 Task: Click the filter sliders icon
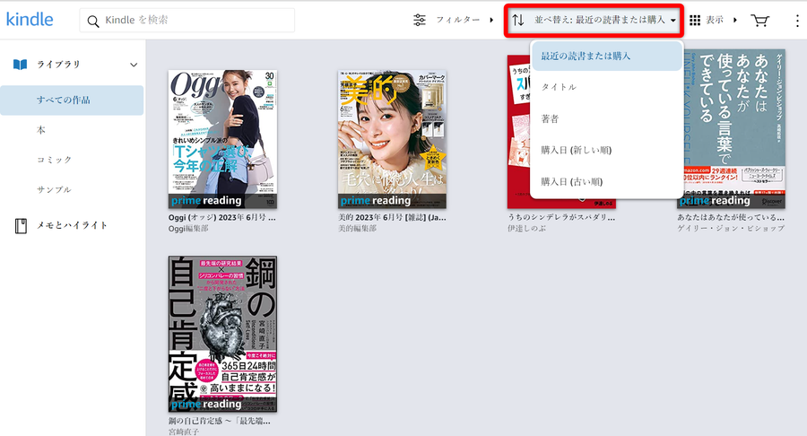[x=420, y=20]
